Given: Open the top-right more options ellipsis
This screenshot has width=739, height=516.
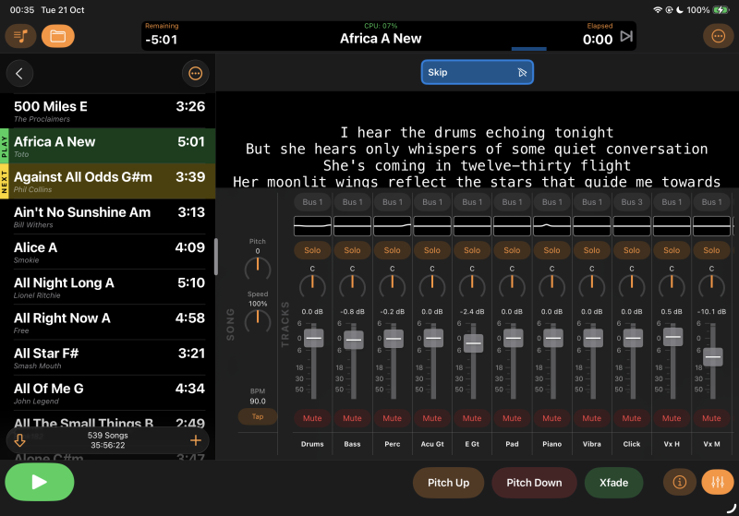Looking at the screenshot, I should [x=718, y=36].
